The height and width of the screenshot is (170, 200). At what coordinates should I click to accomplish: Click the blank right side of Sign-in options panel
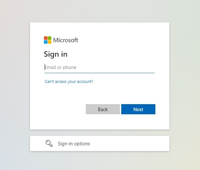(x=129, y=143)
